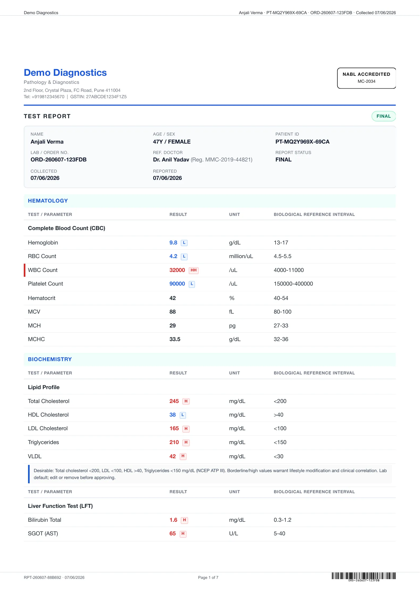
Task: Select the patient name Anjali Verma
Action: 47,142
